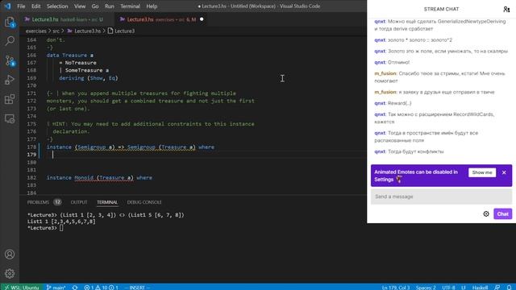Screen dimensions: 516x290
Task: Open the Edit menu
Action: point(35,6)
